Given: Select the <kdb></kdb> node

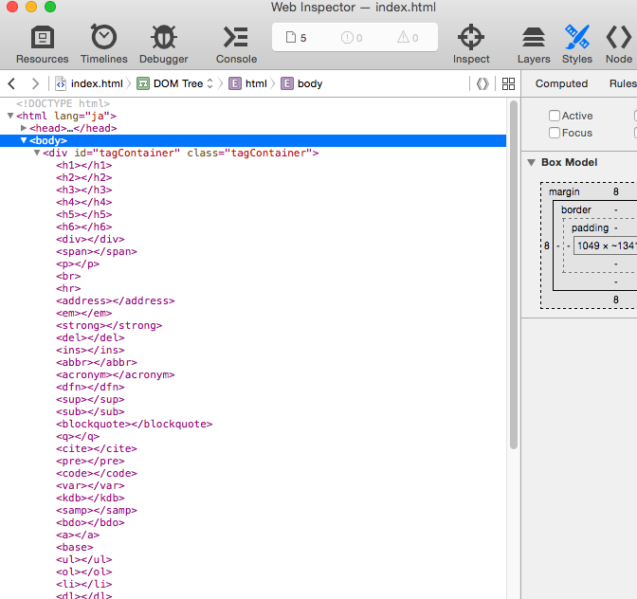Looking at the screenshot, I should click(90, 498).
